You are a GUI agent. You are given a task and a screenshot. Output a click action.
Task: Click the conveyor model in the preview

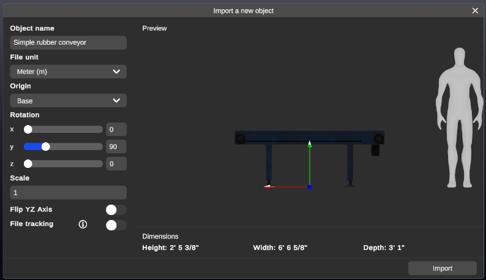coord(309,138)
